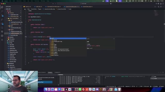
Task: Navigate forward using the title bar arrow
Action: click(x=56, y=4)
